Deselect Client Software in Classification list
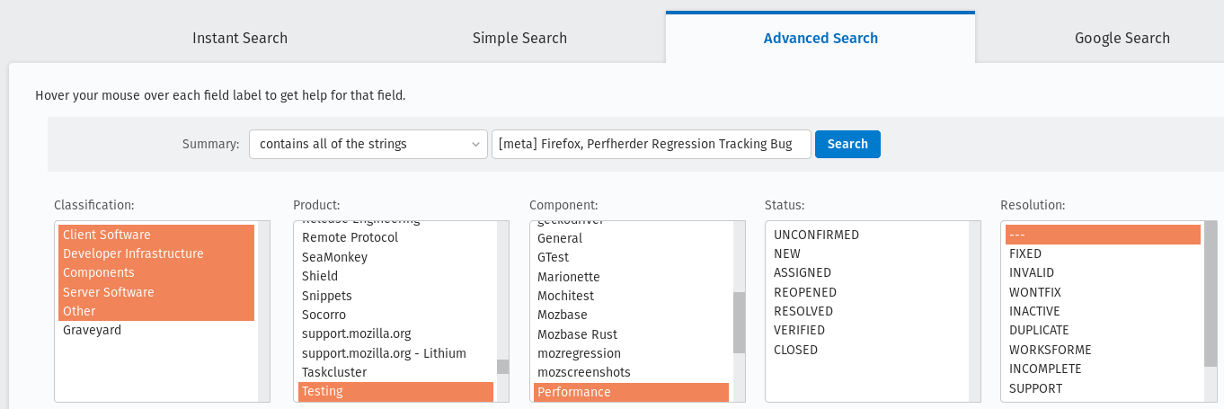This screenshot has height=409, width=1224. click(x=106, y=235)
